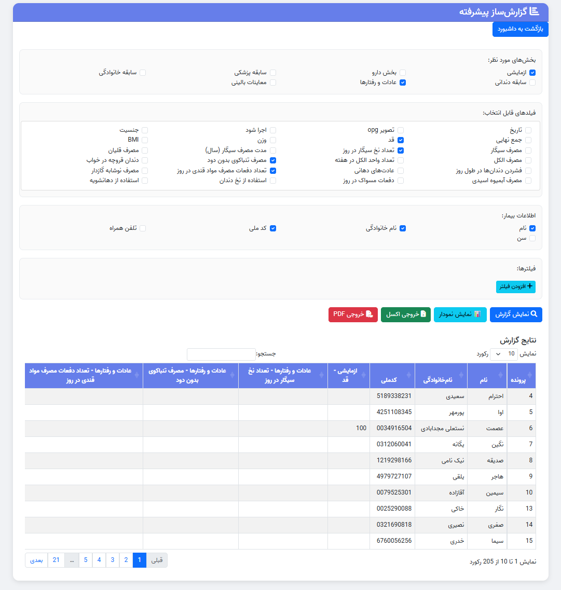Viewport: 561px width, 590px height.
Task: Sort by کدملی column arrows
Action: 409,375
